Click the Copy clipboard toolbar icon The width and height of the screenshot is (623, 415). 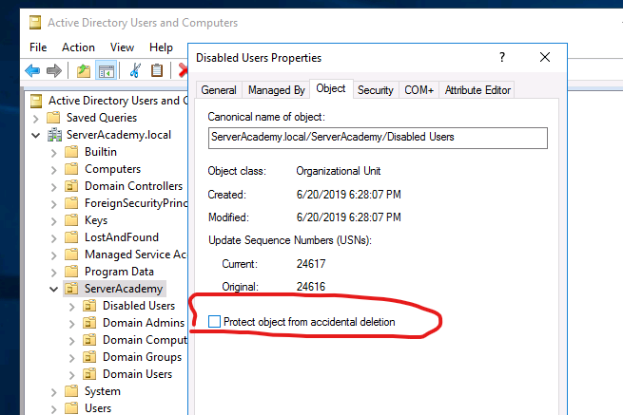pyautogui.click(x=157, y=70)
